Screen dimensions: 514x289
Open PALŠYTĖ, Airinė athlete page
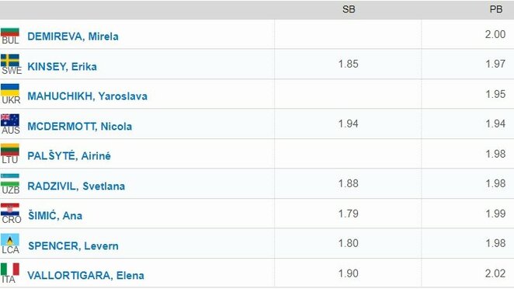click(x=69, y=155)
